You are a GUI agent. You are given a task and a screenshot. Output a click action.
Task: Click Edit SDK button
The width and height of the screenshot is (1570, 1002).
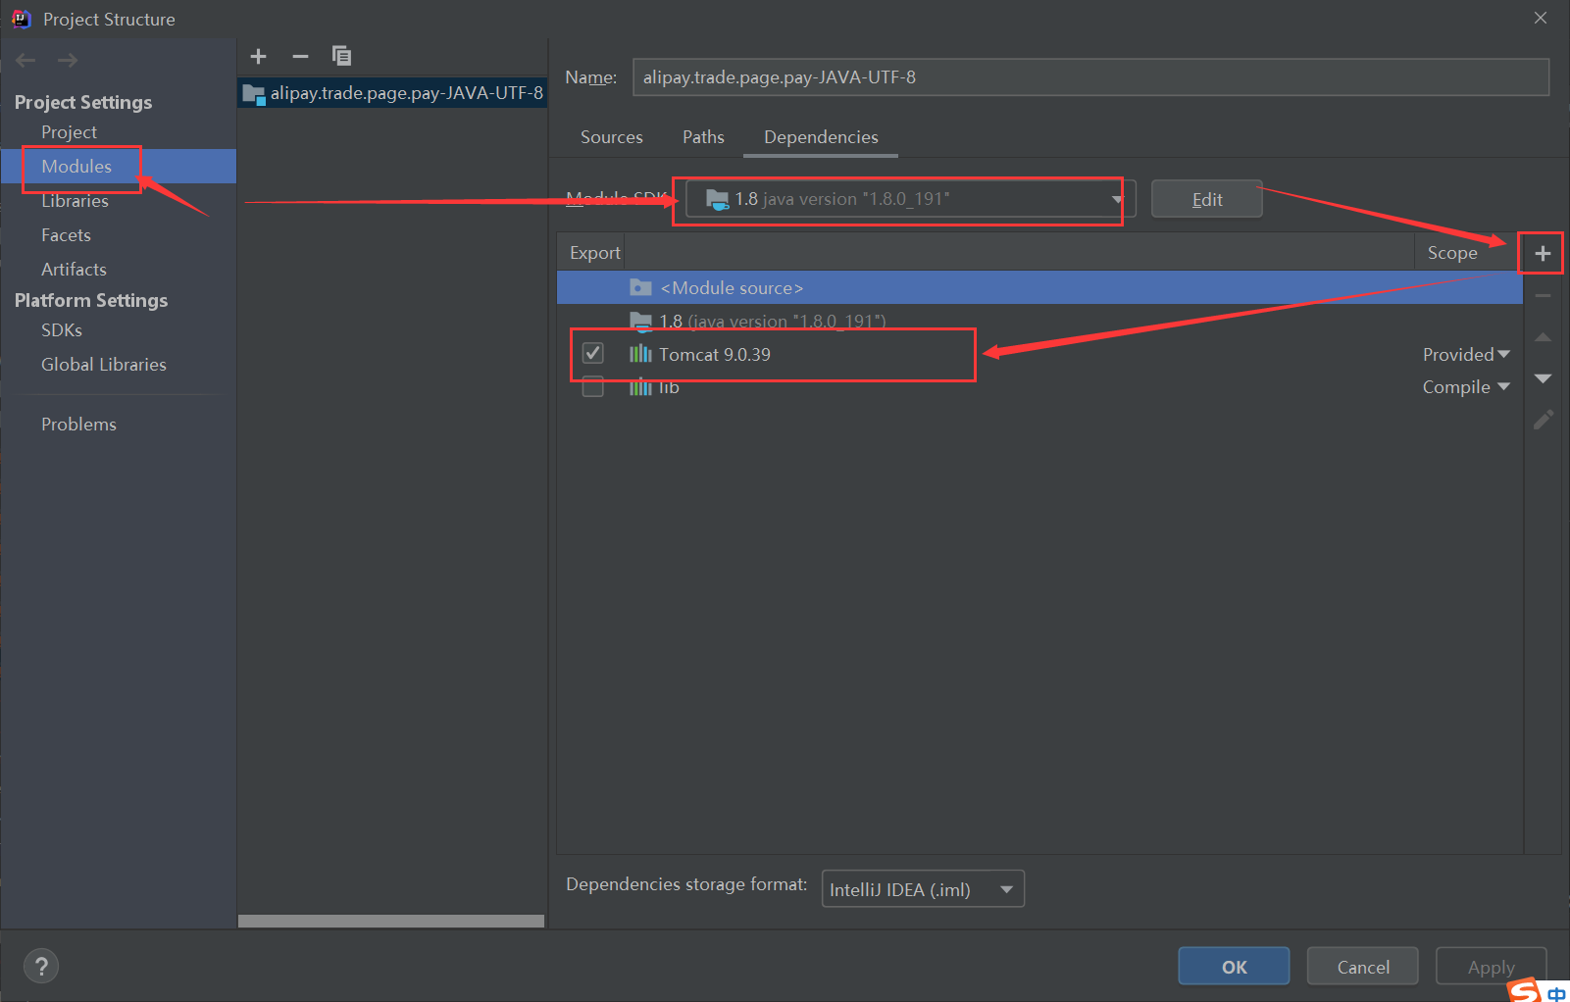tap(1206, 199)
